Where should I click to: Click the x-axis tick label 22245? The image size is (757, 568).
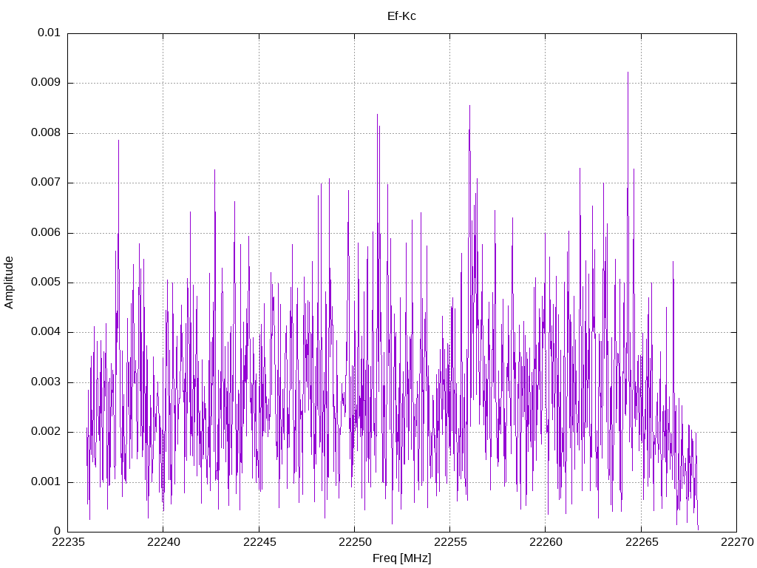(259, 542)
